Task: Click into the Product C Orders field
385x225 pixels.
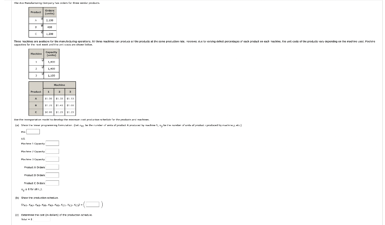Action: (x=52, y=183)
